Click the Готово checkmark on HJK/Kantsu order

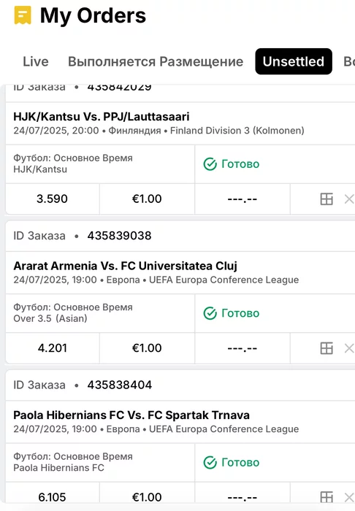click(x=210, y=164)
